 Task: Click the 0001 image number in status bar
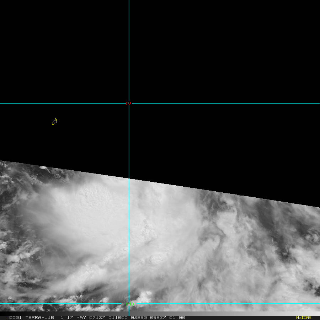click(x=16, y=318)
